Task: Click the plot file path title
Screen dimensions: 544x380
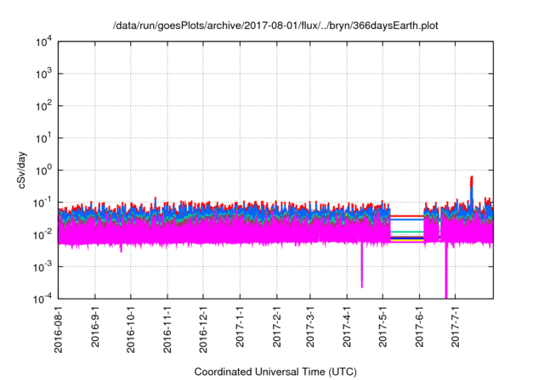Action: click(x=276, y=25)
